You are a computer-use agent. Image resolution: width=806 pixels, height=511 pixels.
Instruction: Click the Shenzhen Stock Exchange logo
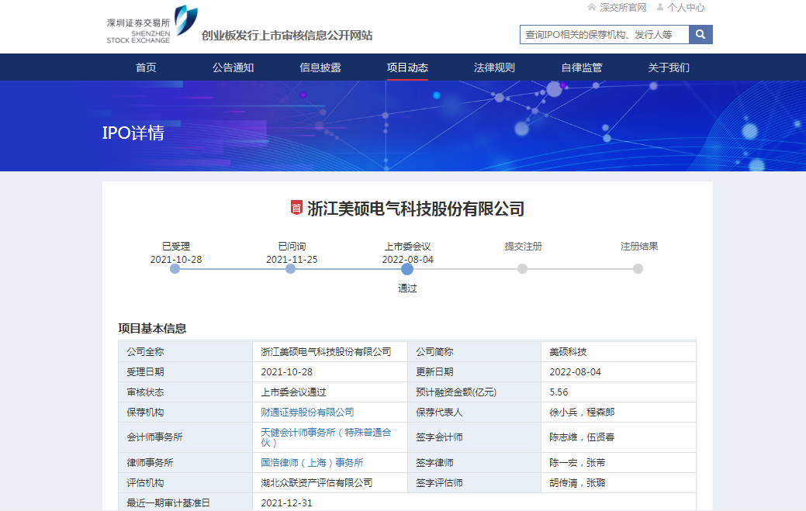[x=152, y=25]
